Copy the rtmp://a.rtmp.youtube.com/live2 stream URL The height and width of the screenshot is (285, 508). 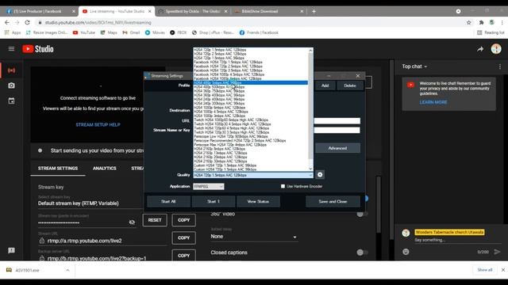click(x=183, y=237)
